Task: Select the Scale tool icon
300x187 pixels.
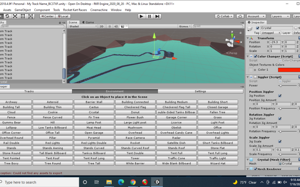Action: tap(15, 16)
